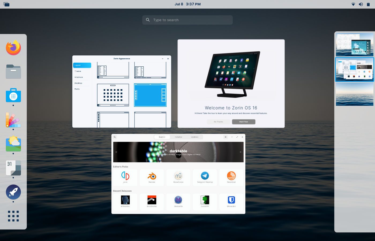Click the Start Tour button

click(x=244, y=122)
